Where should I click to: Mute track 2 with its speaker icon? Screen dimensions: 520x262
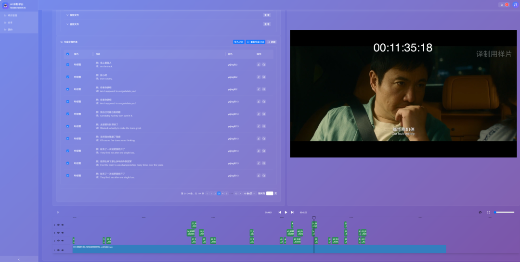[x=62, y=241]
